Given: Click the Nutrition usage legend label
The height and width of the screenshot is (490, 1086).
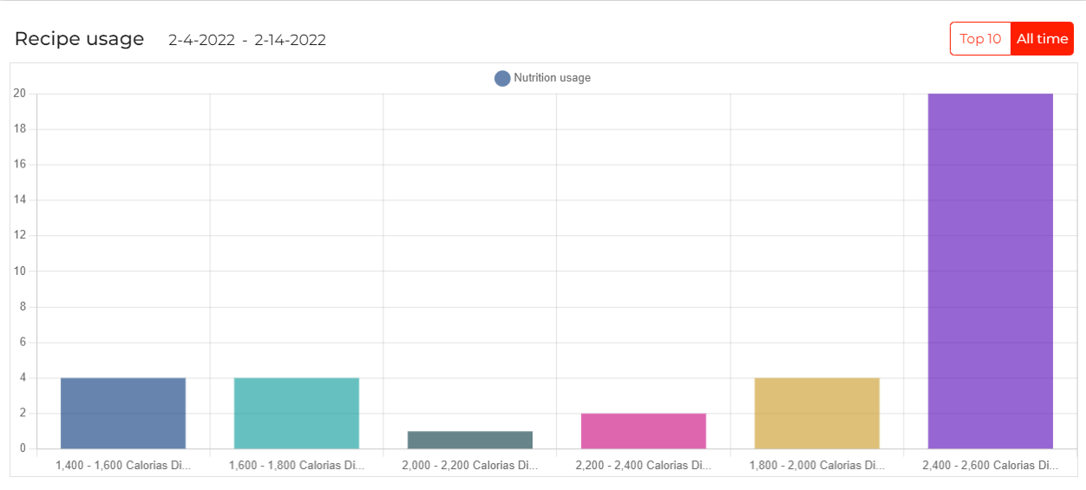Looking at the screenshot, I should coord(552,78).
